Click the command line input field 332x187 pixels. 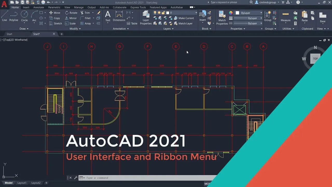[x=148, y=178]
